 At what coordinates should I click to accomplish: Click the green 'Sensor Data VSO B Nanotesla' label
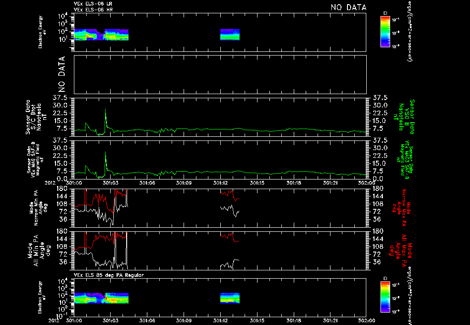(x=403, y=117)
